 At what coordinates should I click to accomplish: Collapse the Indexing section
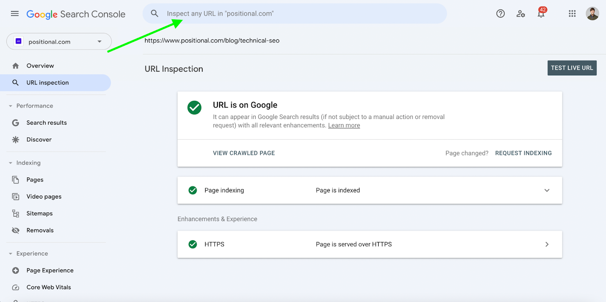pos(11,163)
